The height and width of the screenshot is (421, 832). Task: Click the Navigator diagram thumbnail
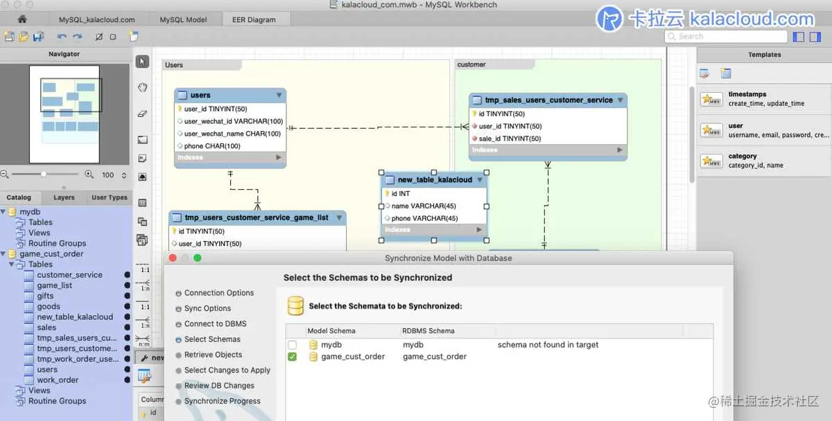tap(64, 114)
